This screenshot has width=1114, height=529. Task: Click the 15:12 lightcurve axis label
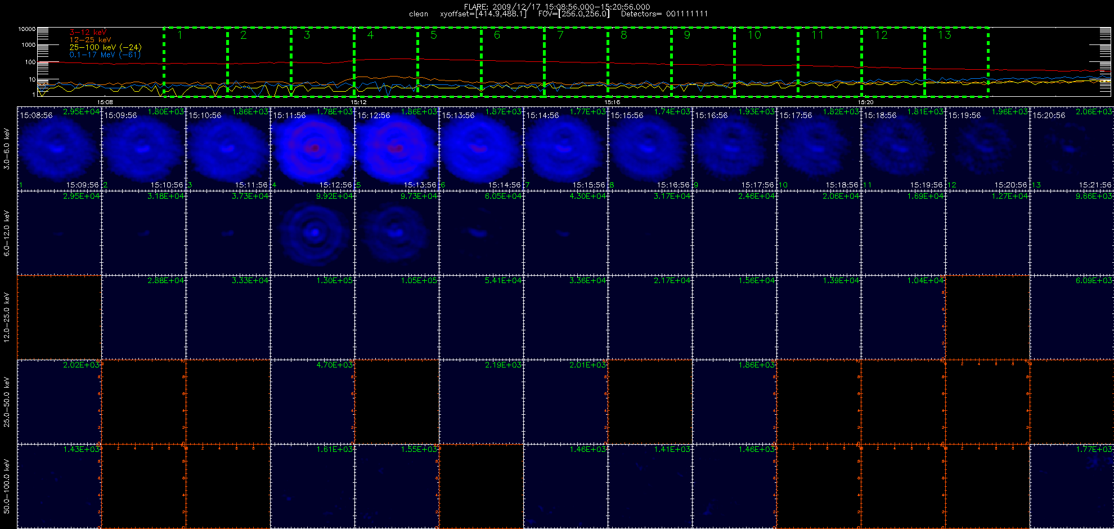358,102
